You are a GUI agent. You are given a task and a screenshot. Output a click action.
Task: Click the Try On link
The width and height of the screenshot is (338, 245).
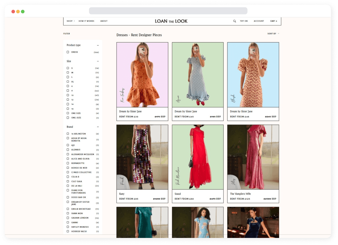click(x=244, y=21)
